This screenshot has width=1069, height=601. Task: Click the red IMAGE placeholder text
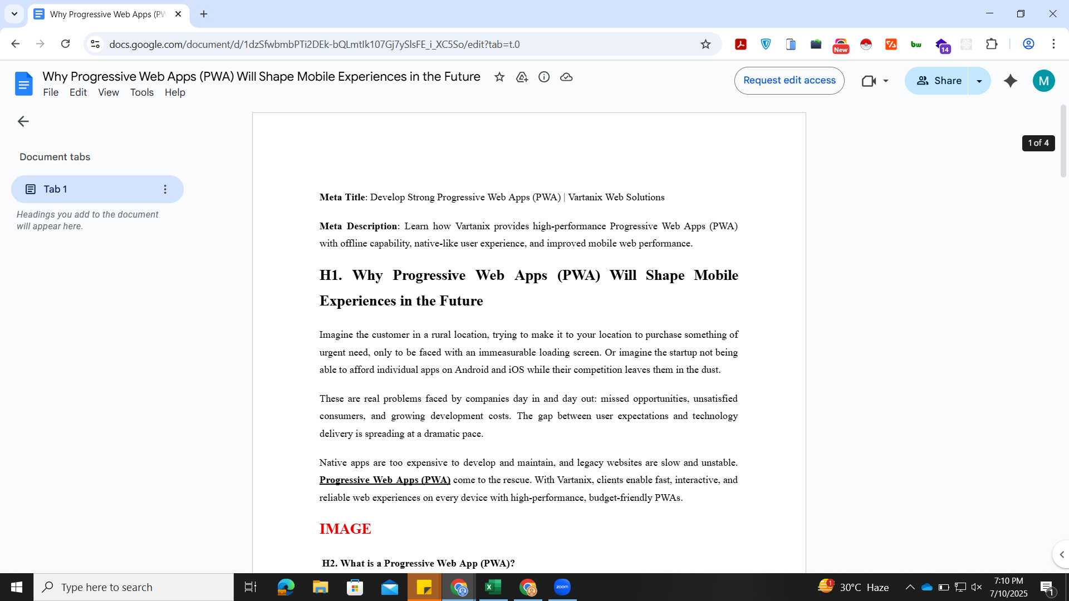(345, 529)
